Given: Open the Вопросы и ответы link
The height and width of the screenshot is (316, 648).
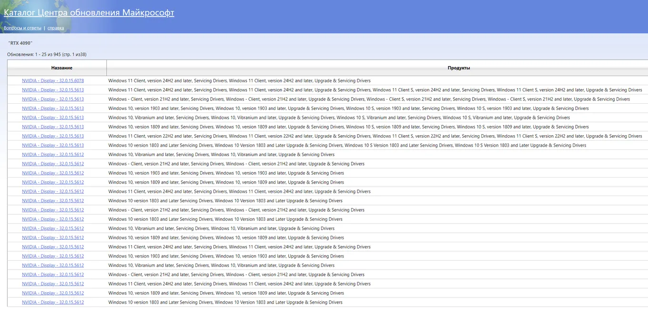Looking at the screenshot, I should tap(22, 28).
